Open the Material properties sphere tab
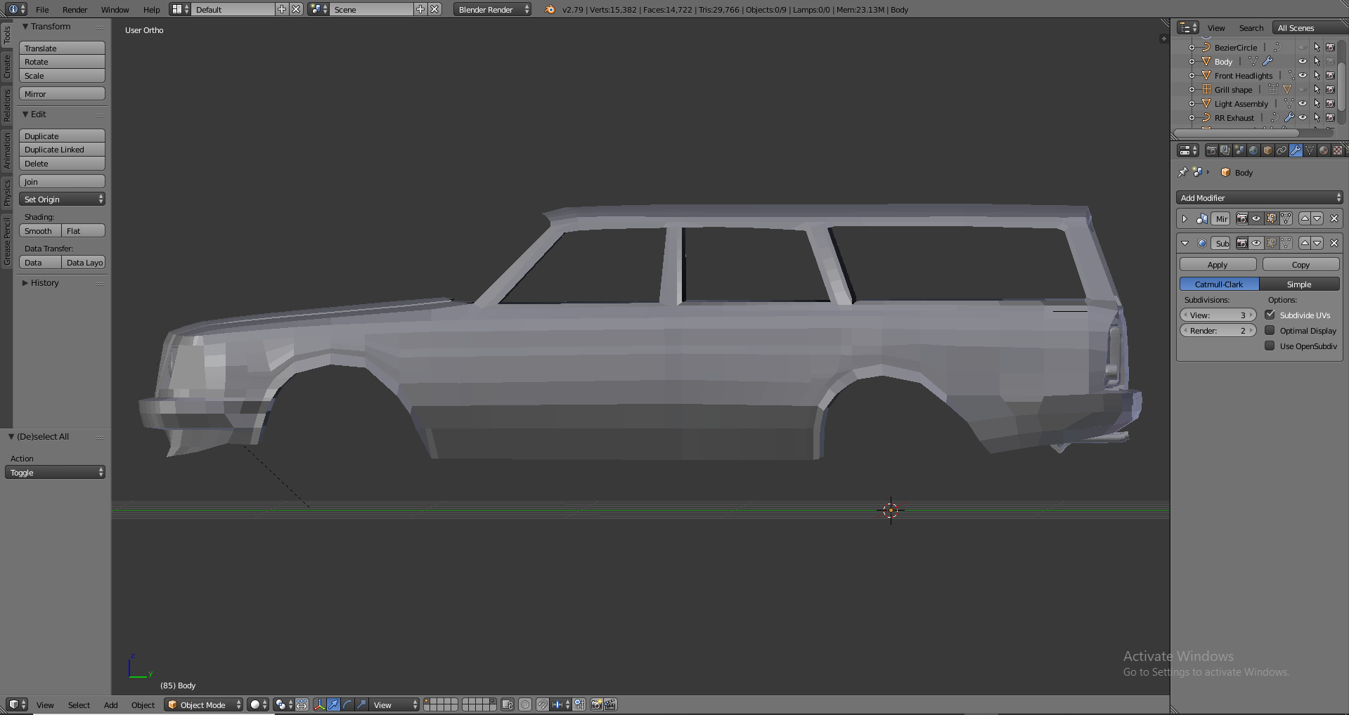The image size is (1349, 715). [x=1324, y=150]
